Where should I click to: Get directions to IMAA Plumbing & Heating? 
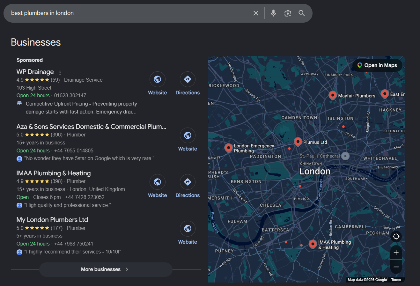[188, 182]
